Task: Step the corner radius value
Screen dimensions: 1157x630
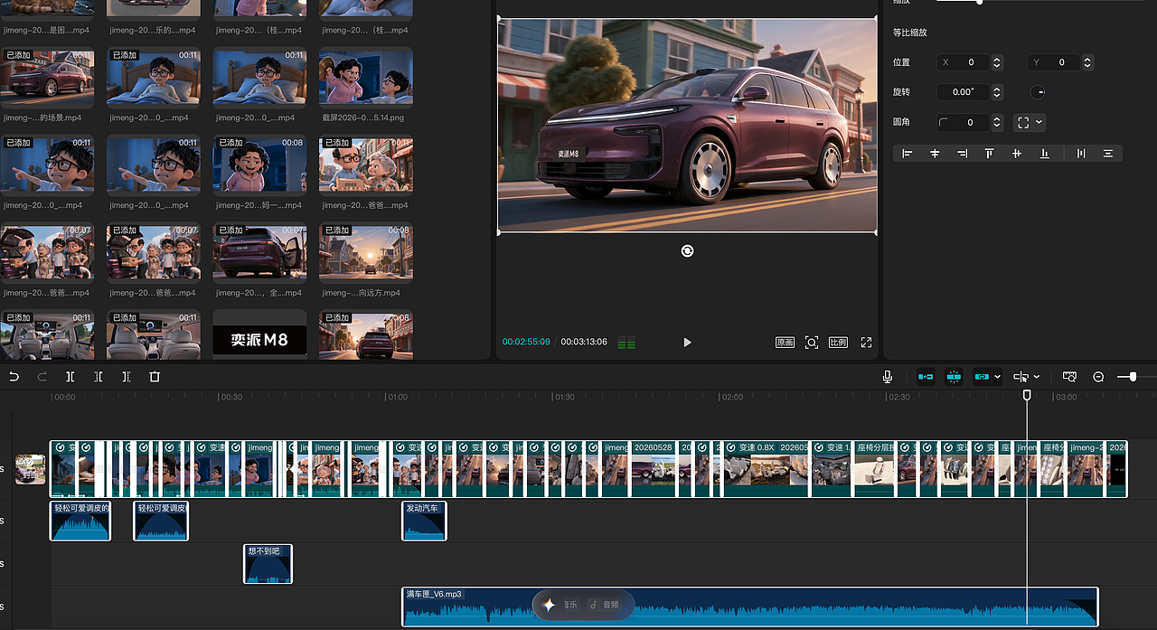Action: pyautogui.click(x=997, y=122)
